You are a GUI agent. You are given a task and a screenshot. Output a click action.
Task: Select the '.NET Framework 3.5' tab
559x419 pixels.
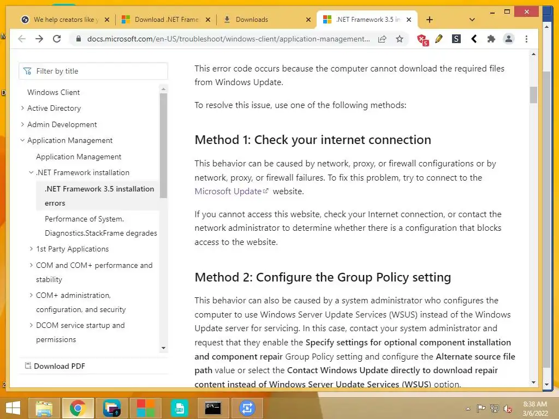367,20
